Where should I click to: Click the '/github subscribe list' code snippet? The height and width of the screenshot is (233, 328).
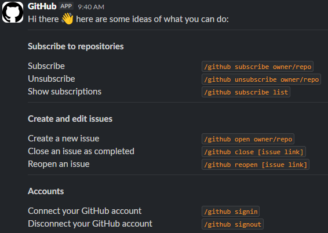click(x=246, y=92)
